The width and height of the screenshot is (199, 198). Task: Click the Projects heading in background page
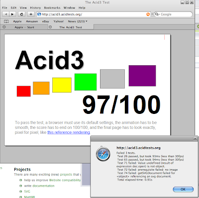(22, 170)
